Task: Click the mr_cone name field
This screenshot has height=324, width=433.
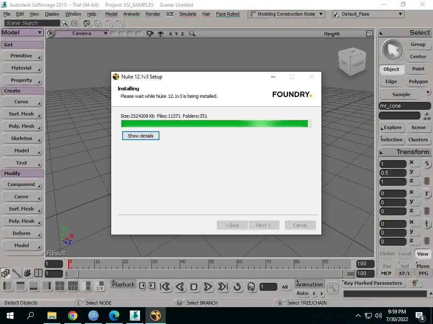Action: click(405, 106)
